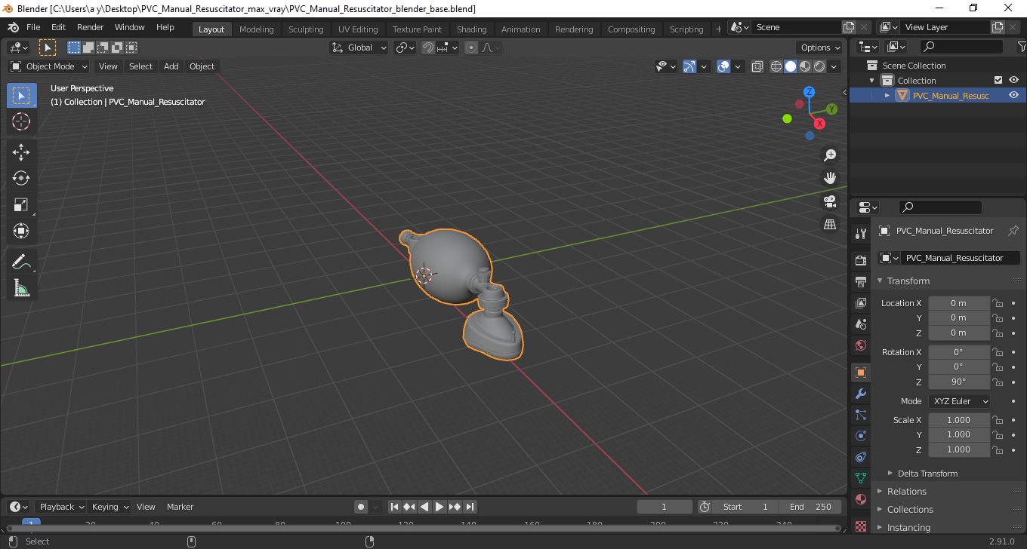Viewport: 1027px width, 549px height.
Task: Toggle X-Ray display mode
Action: 757,66
